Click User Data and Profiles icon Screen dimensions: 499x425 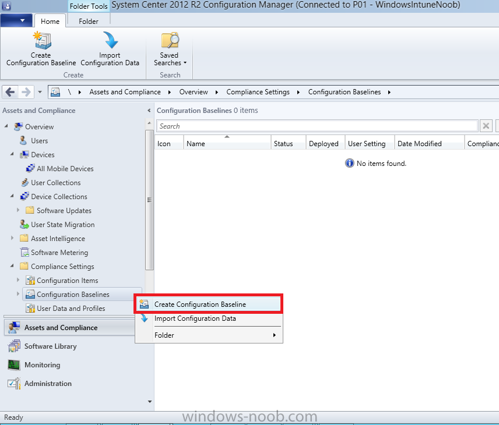click(x=30, y=309)
